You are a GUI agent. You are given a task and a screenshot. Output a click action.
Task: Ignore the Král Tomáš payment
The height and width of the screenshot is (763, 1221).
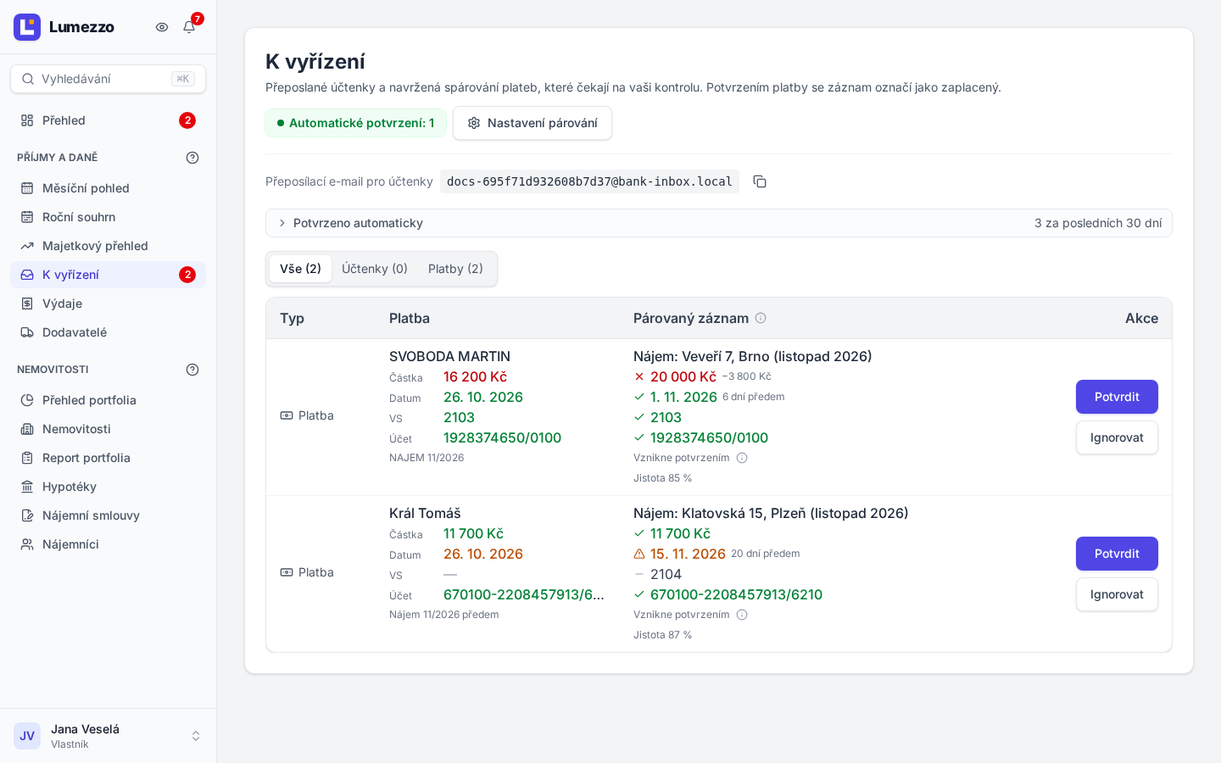click(1117, 594)
